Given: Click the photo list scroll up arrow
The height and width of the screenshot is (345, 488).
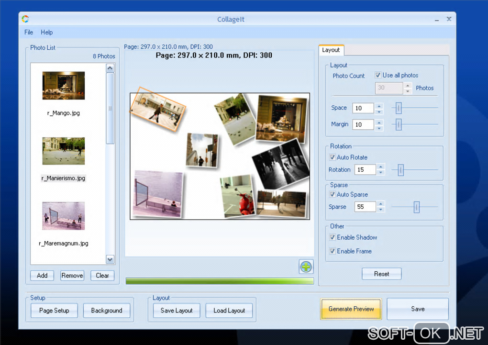Looking at the screenshot, I should 110,68.
